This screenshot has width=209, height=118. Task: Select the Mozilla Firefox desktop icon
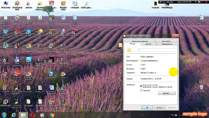point(6,103)
